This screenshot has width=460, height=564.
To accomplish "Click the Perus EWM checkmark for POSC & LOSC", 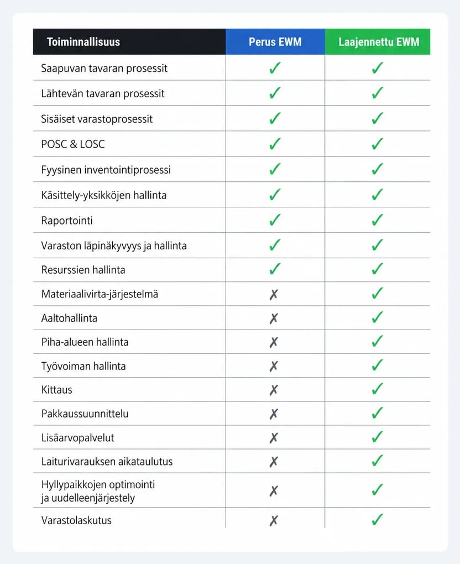I will [x=275, y=144].
